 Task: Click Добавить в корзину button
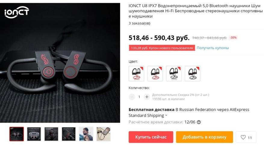[204, 137]
